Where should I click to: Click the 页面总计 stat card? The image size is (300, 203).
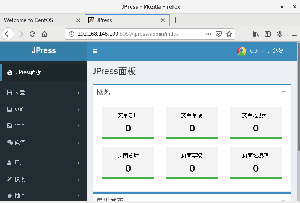[128, 163]
